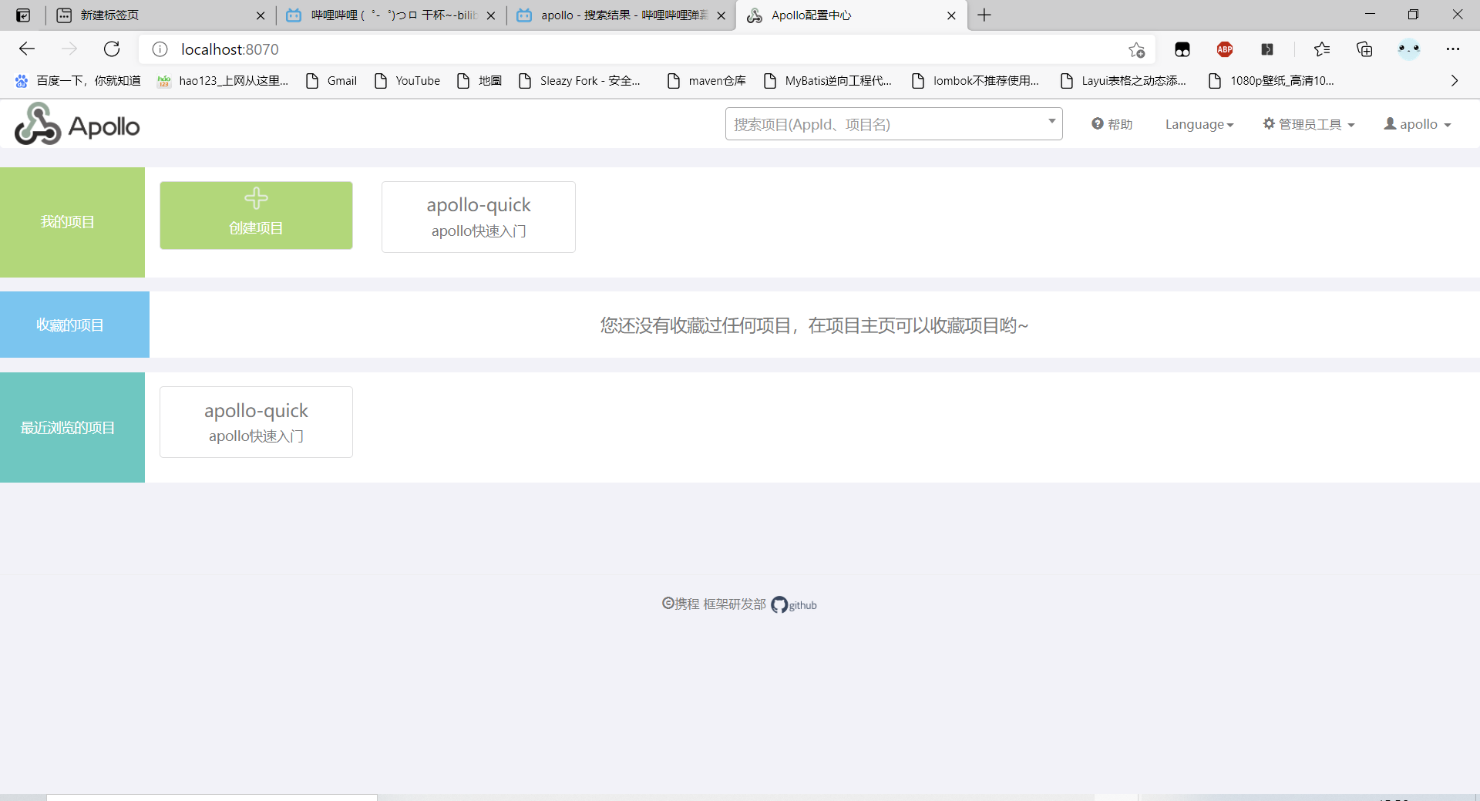Image resolution: width=1480 pixels, height=801 pixels.
Task: Click the project search input field
Action: pos(848,123)
